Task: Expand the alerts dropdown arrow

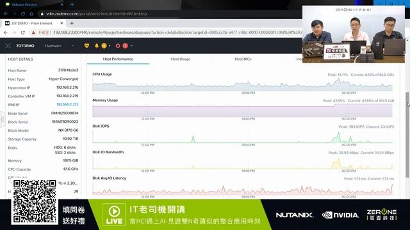Action: point(110,45)
